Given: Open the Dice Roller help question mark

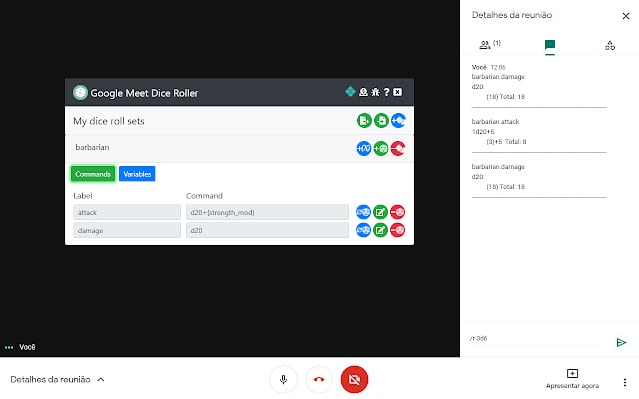Looking at the screenshot, I should (x=386, y=92).
